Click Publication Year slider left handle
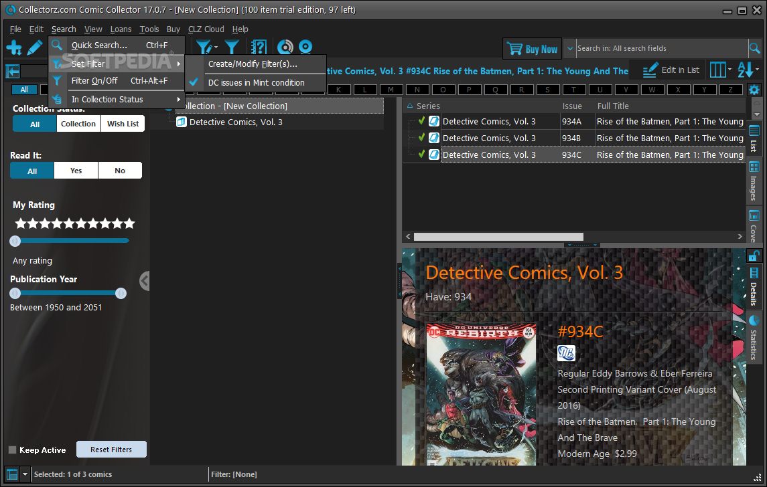Screen dimensions: 767x487 click(15, 293)
